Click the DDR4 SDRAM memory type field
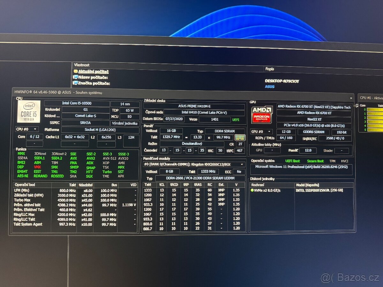This screenshot has width=383, height=287. [x=225, y=131]
